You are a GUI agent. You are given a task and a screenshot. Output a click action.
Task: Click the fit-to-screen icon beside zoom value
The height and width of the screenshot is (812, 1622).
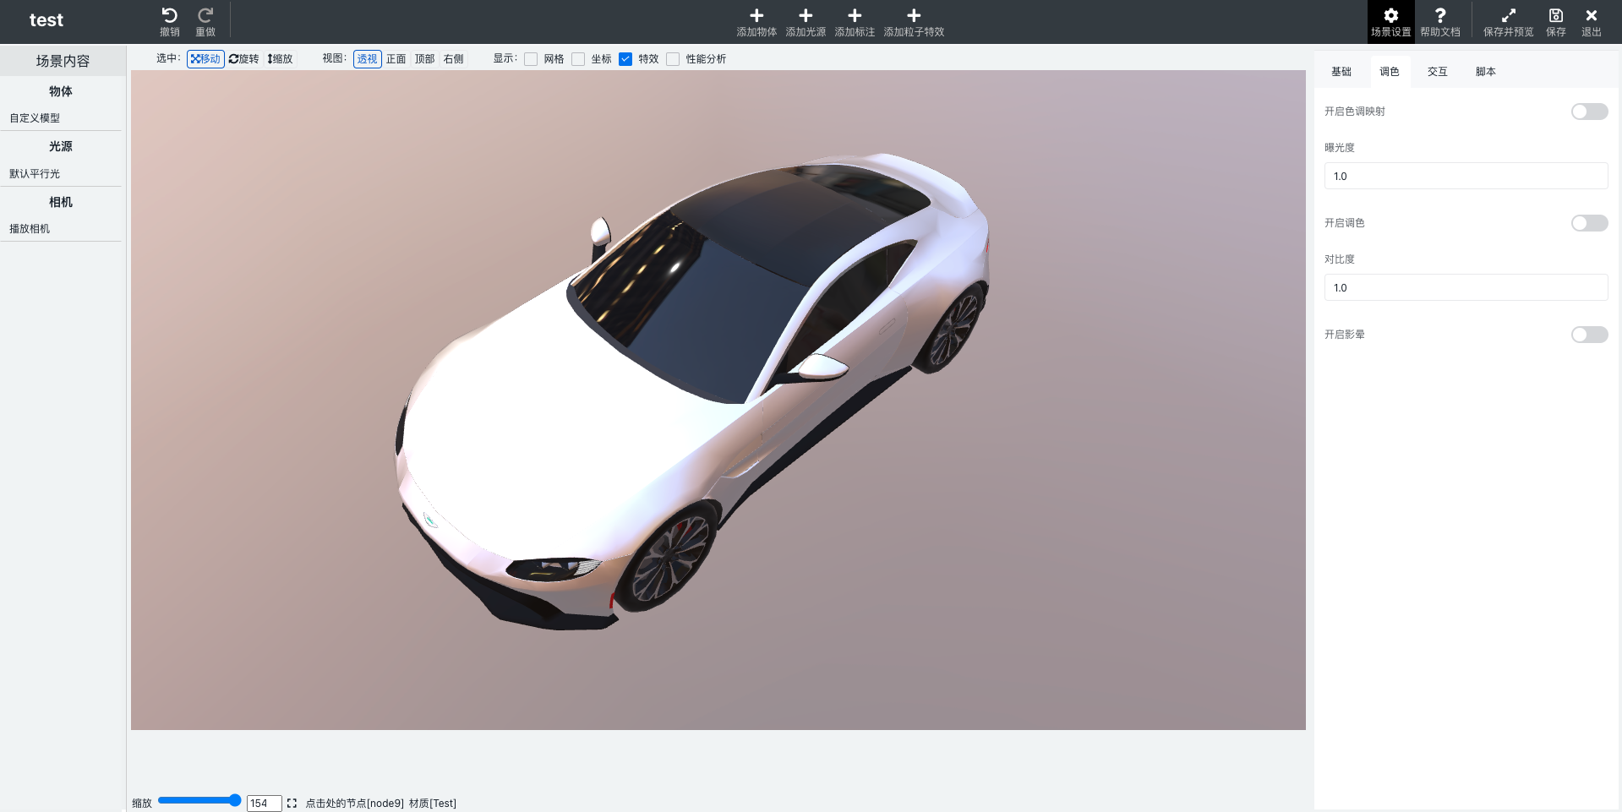292,804
